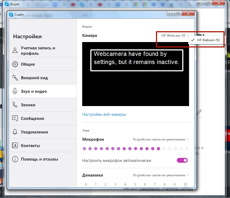Click speaker volume scale number 10
Image resolution: width=230 pixels, height=198 pixels.
(185, 184)
